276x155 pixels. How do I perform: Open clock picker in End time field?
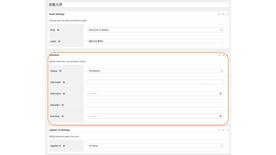click(x=220, y=116)
